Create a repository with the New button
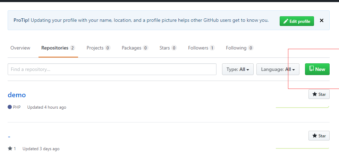This screenshot has width=339, height=155. (317, 69)
